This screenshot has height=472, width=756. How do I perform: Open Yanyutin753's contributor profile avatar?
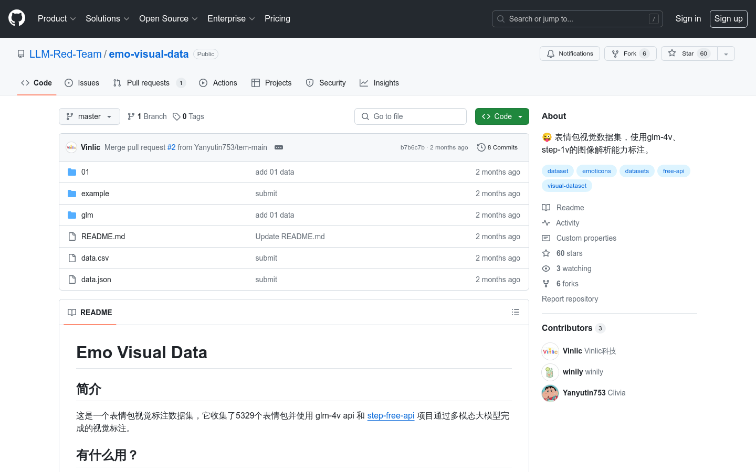[550, 393]
